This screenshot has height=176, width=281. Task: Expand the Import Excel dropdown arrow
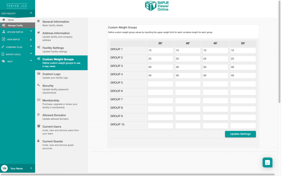[x=31, y=54]
